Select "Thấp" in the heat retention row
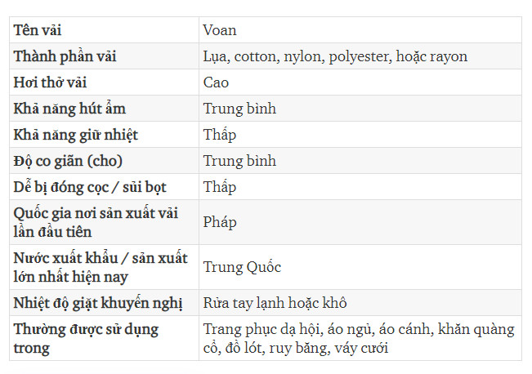Image resolution: width=532 pixels, height=374 pixels. (220, 135)
